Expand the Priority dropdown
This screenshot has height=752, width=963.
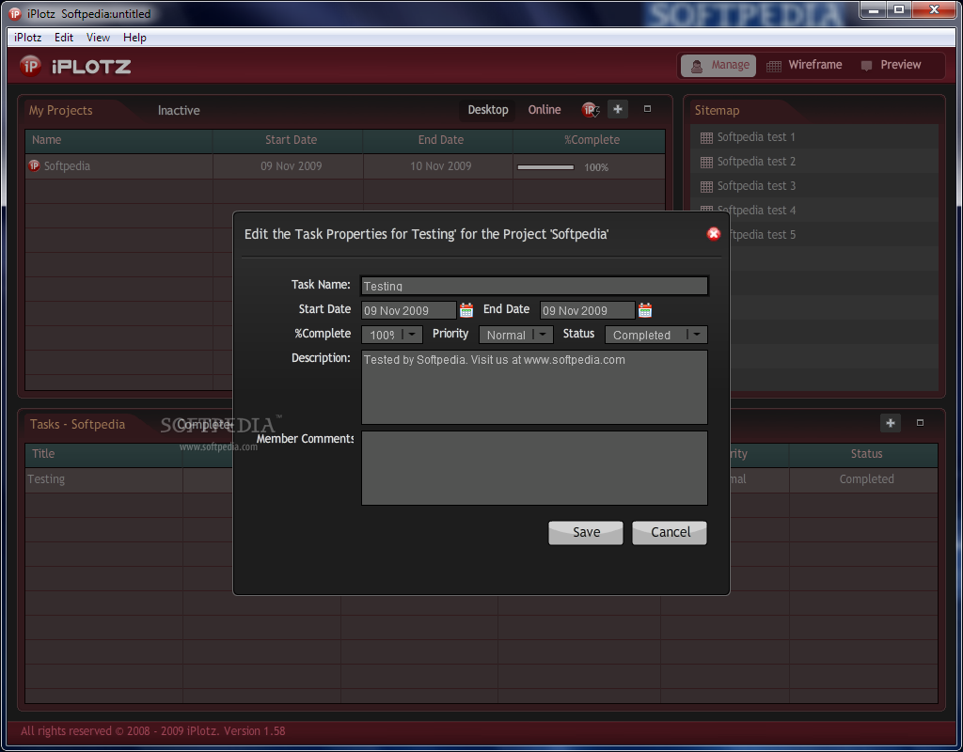[x=543, y=335]
